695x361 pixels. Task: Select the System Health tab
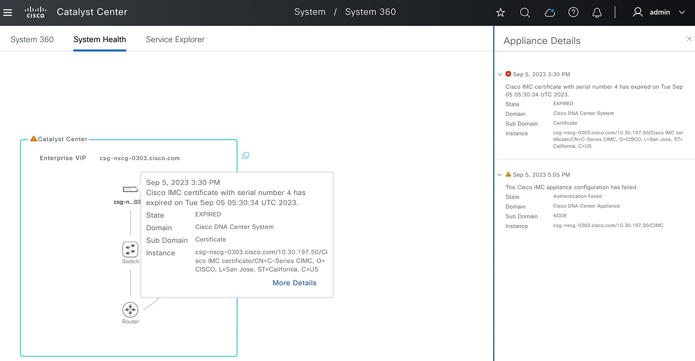pyautogui.click(x=100, y=39)
